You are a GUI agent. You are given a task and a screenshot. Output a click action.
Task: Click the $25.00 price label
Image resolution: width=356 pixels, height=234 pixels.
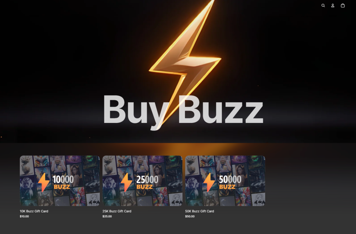coord(107,216)
